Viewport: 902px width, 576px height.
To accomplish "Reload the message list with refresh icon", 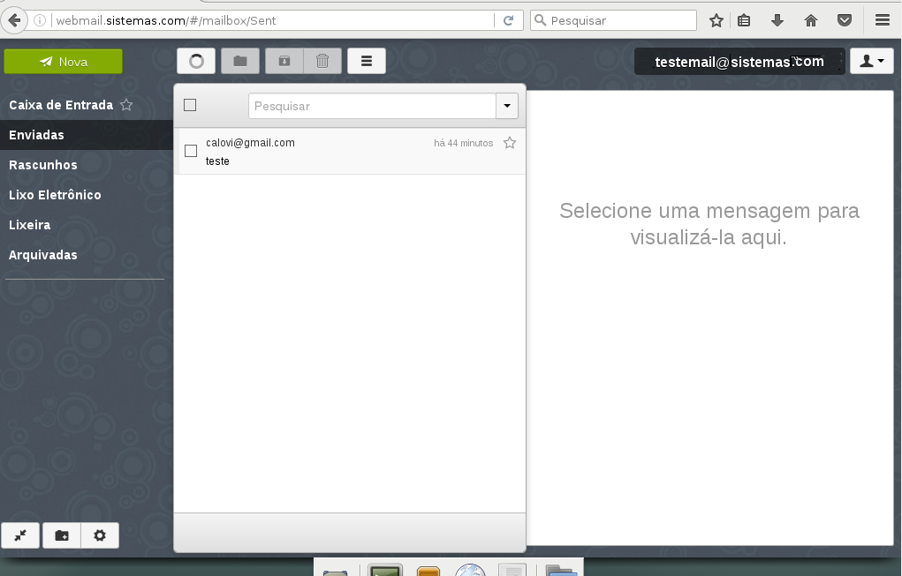I will coord(196,61).
